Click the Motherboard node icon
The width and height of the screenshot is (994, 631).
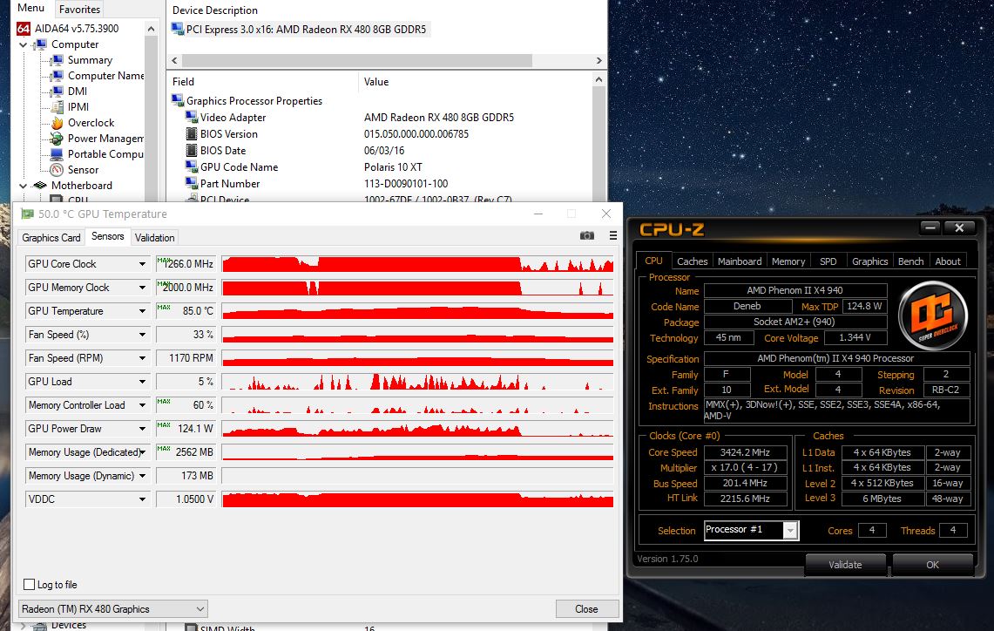(x=41, y=185)
